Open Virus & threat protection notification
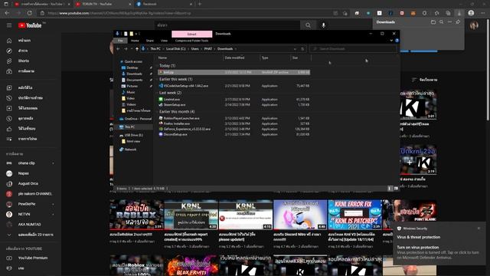Screen dimensions: 490x276 coord(439,243)
